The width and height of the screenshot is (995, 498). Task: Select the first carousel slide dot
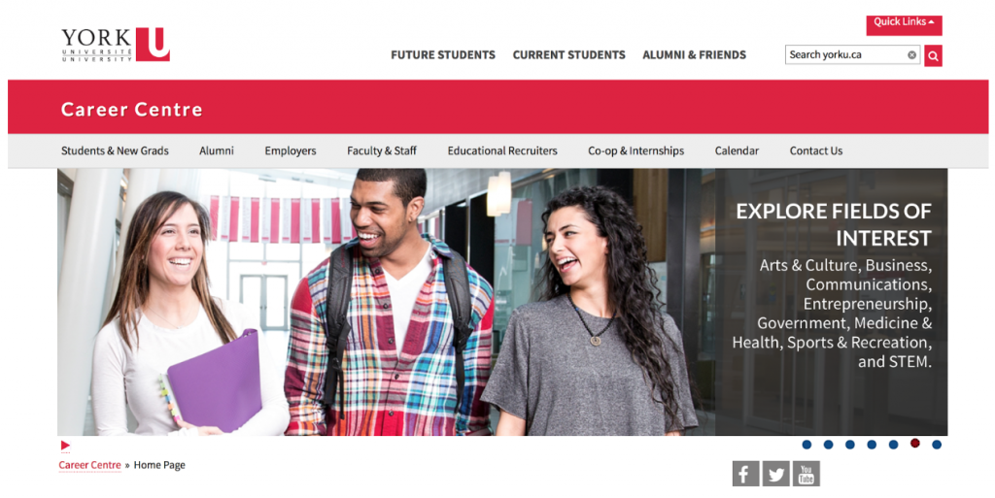pos(806,445)
